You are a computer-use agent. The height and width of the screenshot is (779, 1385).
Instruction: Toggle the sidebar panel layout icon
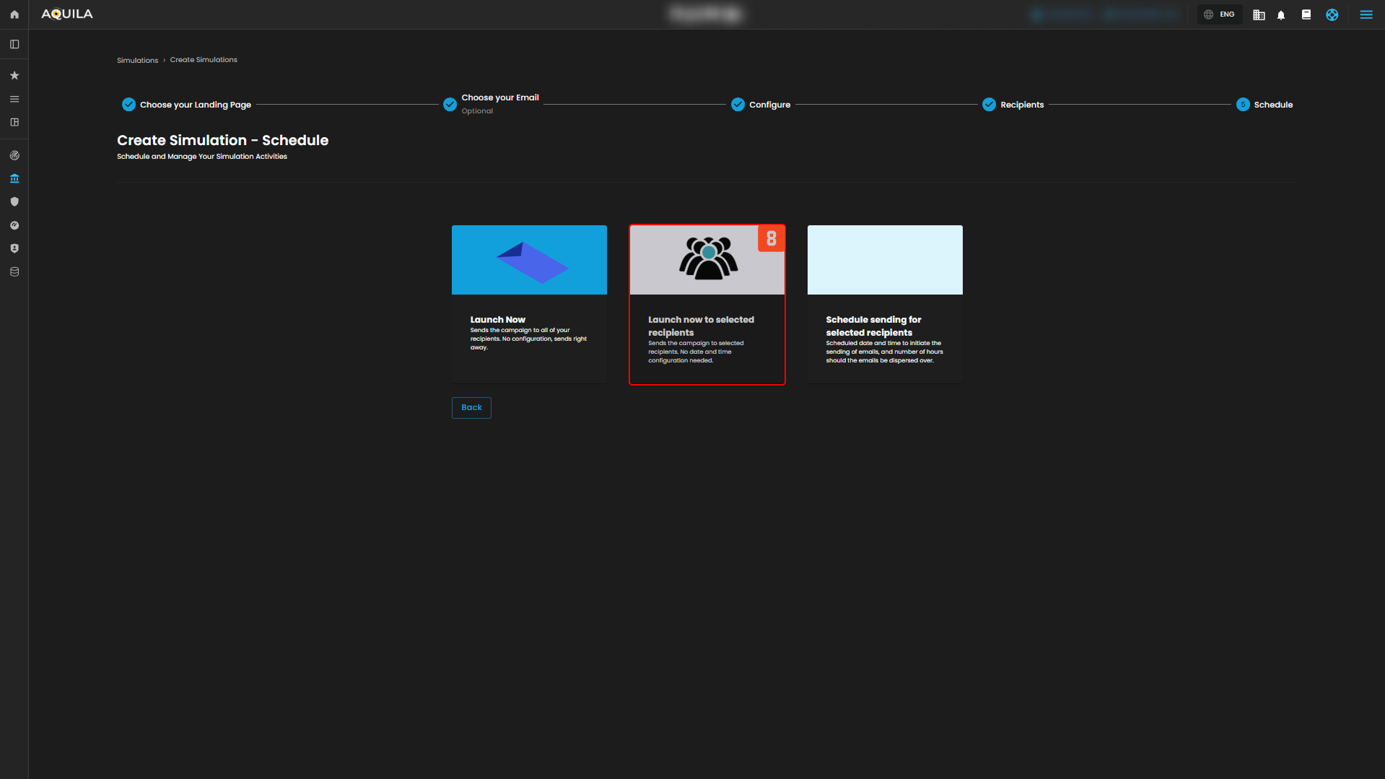click(x=14, y=45)
